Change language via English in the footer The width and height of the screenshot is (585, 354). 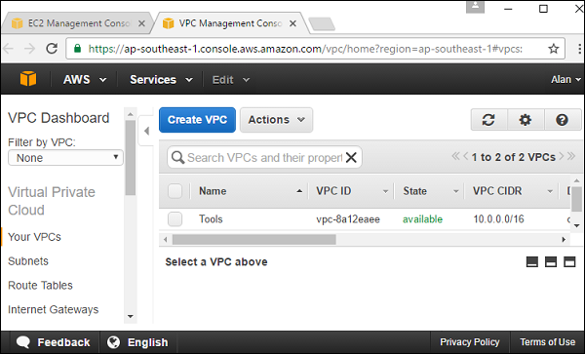pos(137,342)
